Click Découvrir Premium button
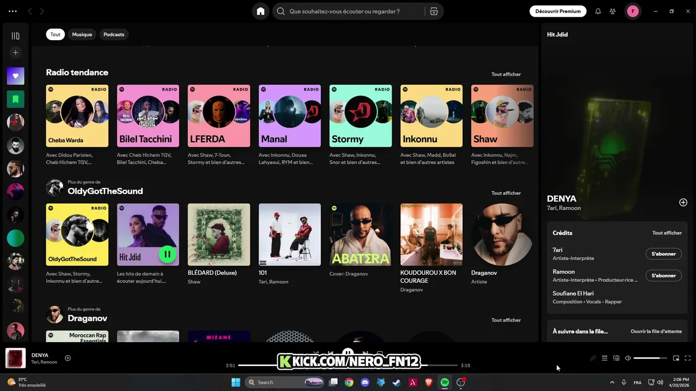 point(558,11)
